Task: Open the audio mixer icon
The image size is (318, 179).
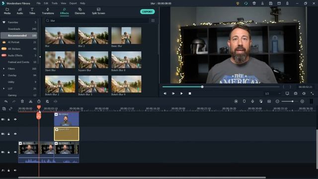Action: tap(261, 101)
